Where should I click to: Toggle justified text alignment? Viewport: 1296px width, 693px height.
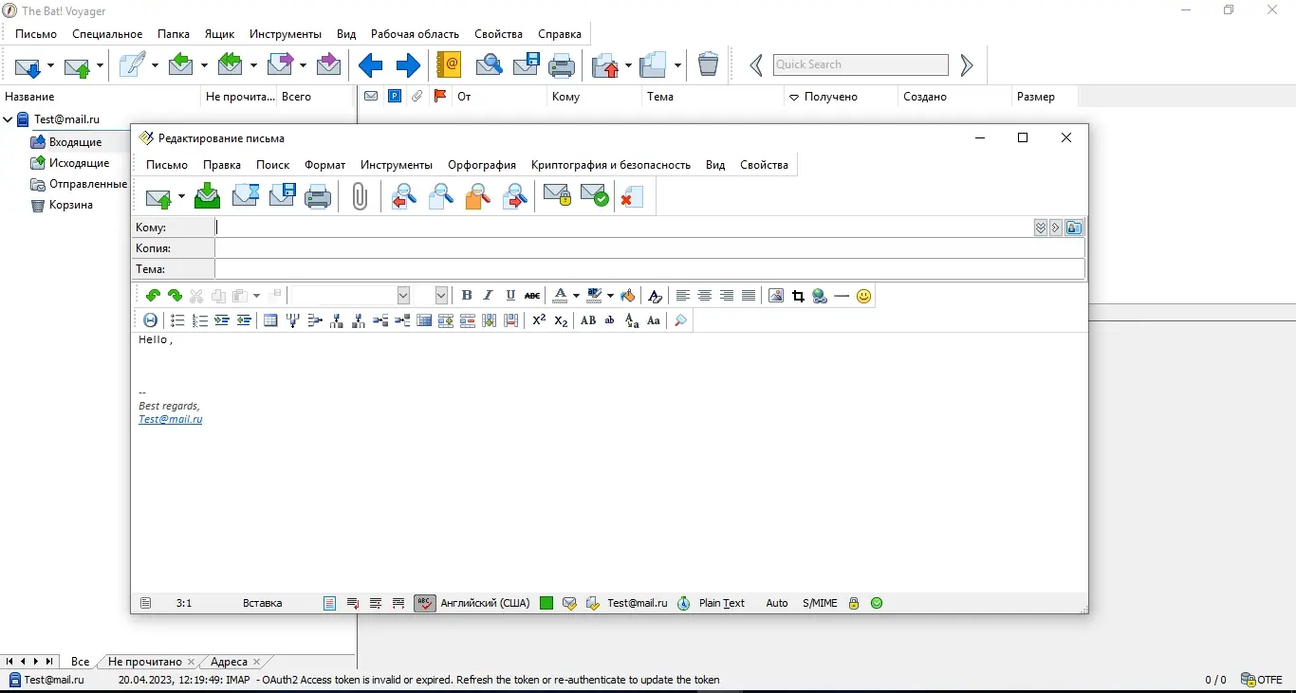point(749,296)
